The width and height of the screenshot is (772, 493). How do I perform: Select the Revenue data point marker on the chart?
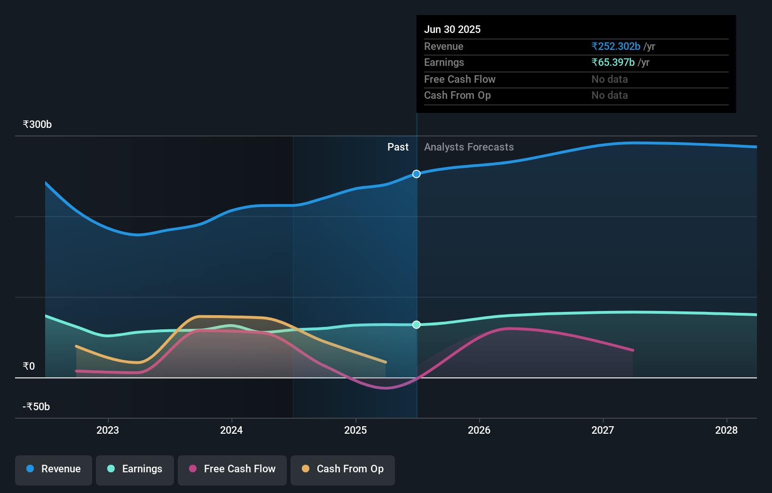(416, 174)
